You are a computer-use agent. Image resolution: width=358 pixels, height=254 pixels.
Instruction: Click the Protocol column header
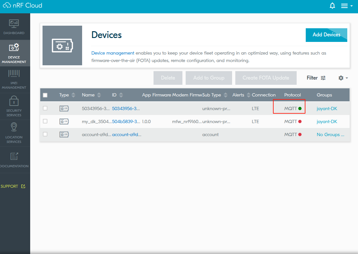(x=292, y=95)
